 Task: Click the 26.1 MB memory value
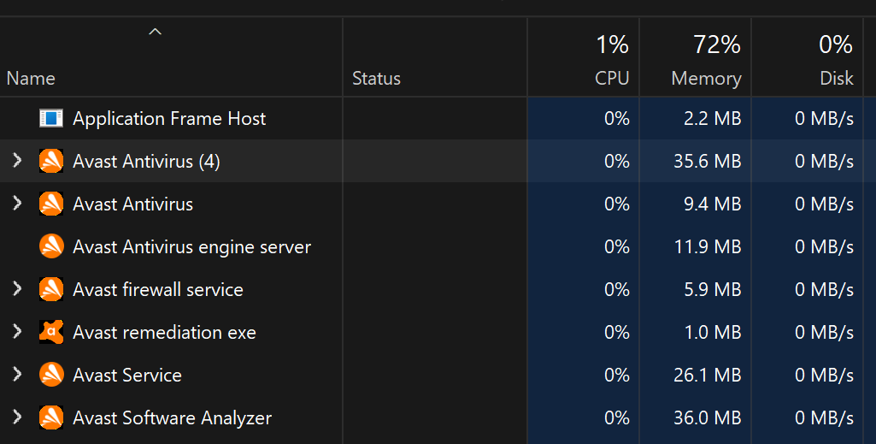tap(708, 376)
